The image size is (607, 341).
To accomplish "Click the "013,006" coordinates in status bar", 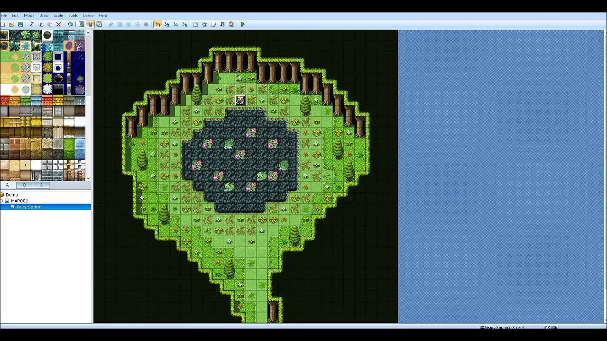I will [550, 327].
